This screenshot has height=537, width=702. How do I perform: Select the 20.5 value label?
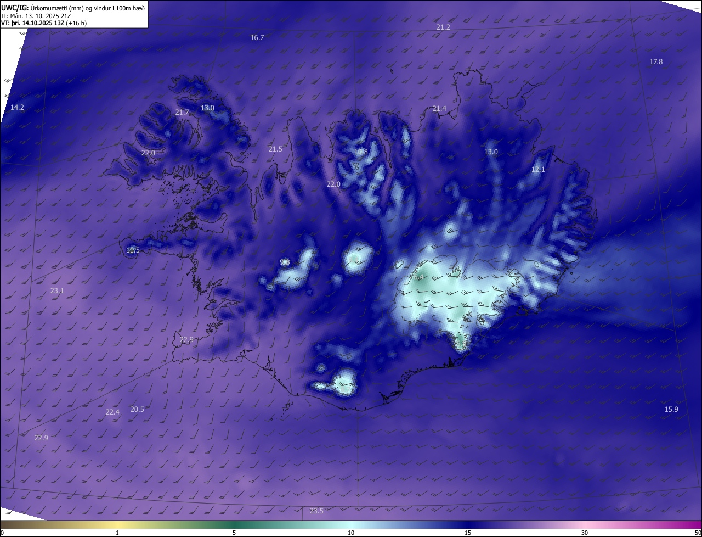(137, 410)
